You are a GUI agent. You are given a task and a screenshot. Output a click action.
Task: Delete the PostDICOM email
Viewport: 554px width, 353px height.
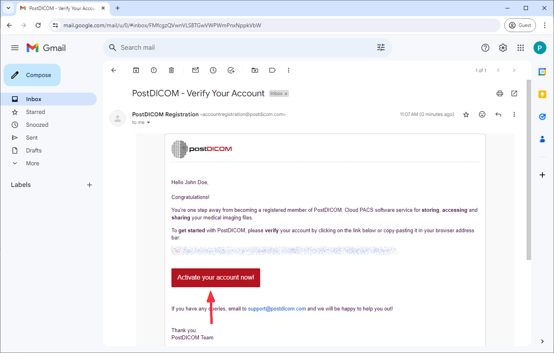pyautogui.click(x=171, y=70)
